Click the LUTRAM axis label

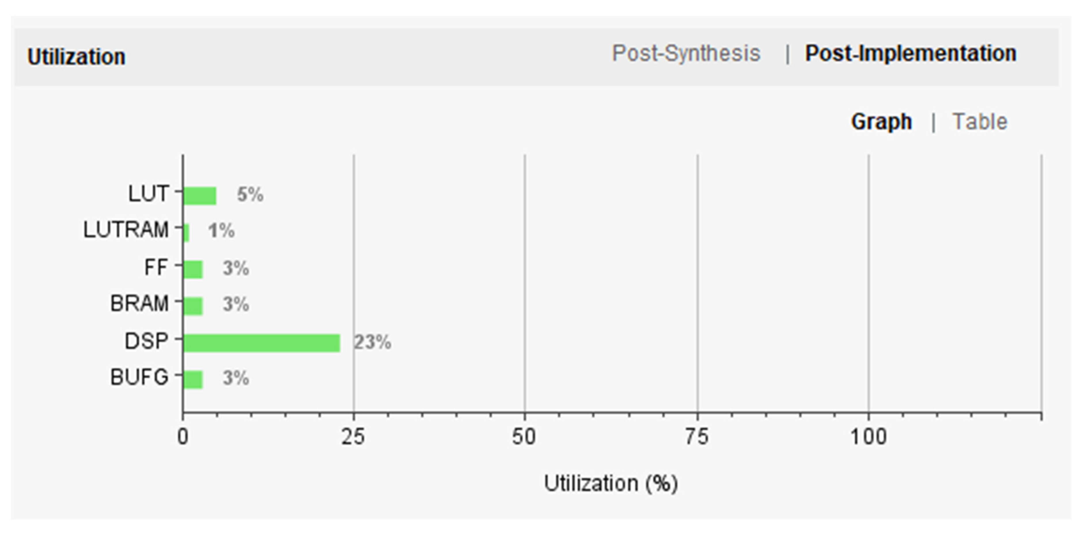126,230
